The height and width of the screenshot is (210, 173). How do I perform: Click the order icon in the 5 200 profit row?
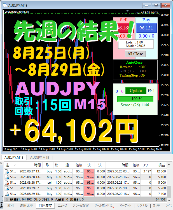tap(7, 188)
